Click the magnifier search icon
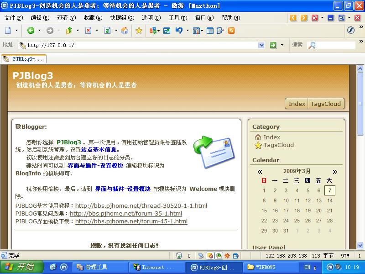This screenshot has width=365, height=274. click(x=312, y=45)
